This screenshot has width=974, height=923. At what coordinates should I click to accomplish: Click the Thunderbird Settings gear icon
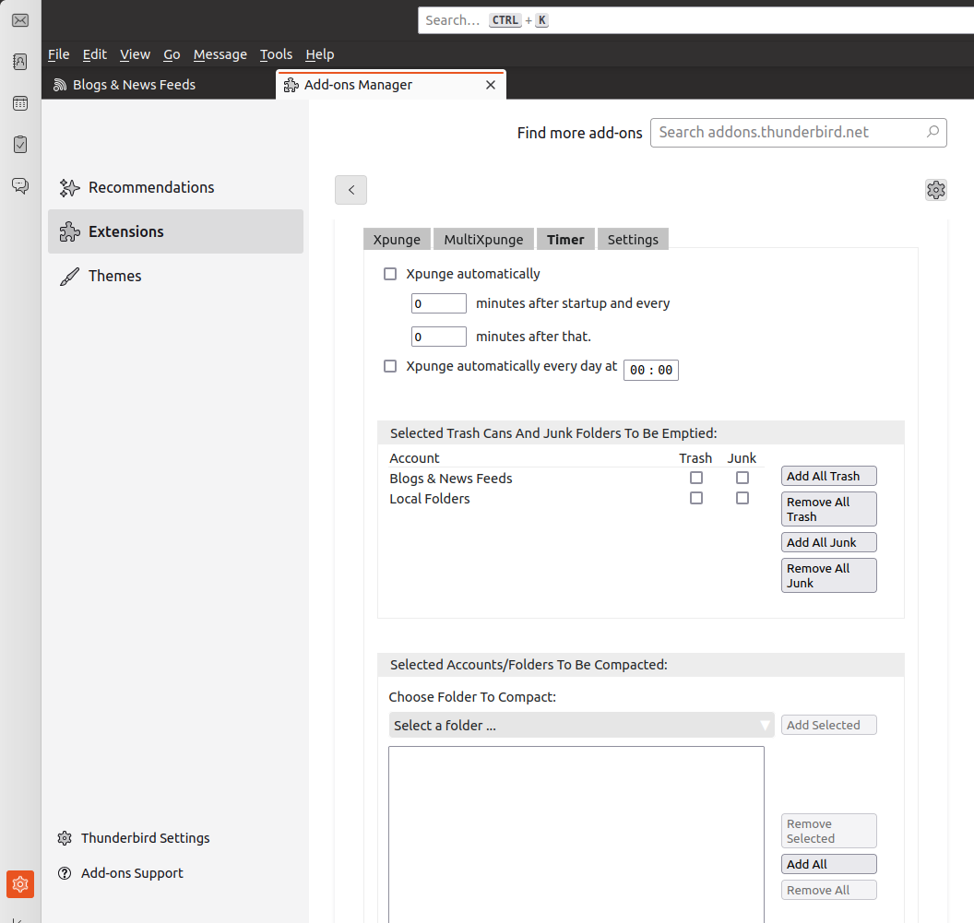coord(65,838)
